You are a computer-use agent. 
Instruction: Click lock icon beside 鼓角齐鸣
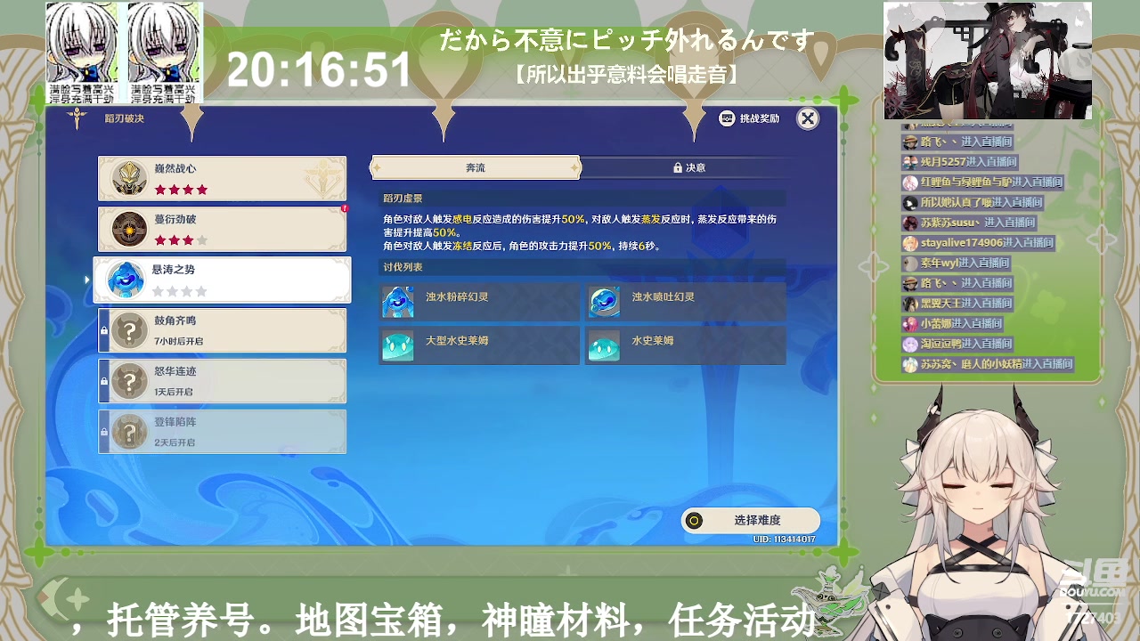point(104,330)
